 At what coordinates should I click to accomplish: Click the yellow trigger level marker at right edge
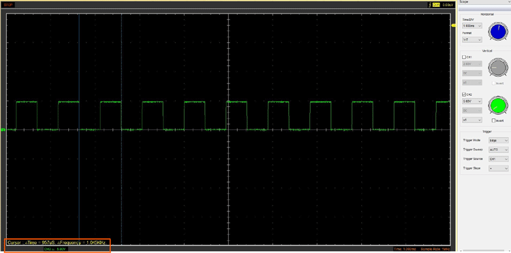point(453,25)
